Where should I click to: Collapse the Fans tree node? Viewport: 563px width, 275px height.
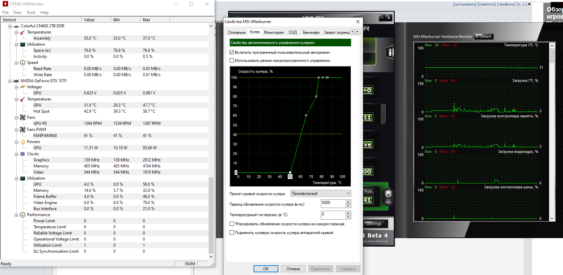(17, 117)
